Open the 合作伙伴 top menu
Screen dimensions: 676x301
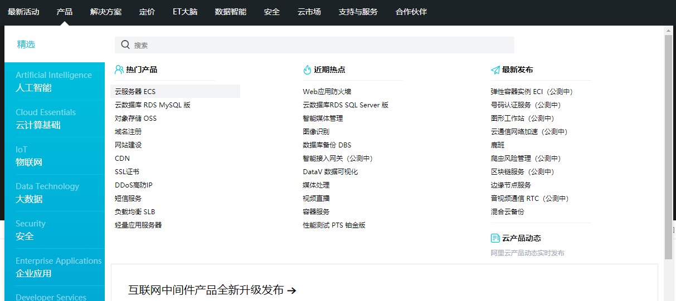411,12
